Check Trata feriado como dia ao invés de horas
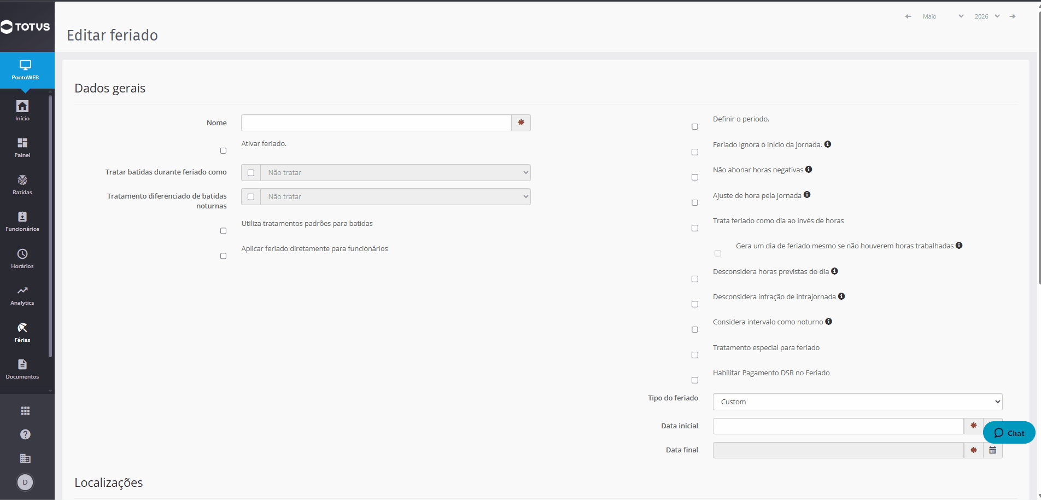The image size is (1041, 500). coord(695,228)
